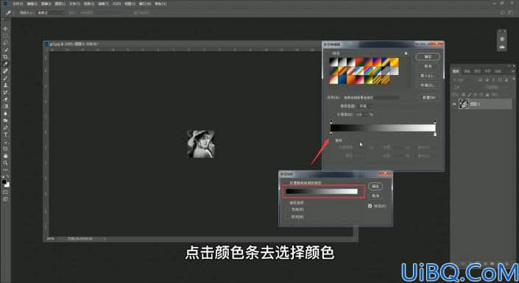Select the Dodge tool
The height and width of the screenshot is (283, 519).
(5, 121)
